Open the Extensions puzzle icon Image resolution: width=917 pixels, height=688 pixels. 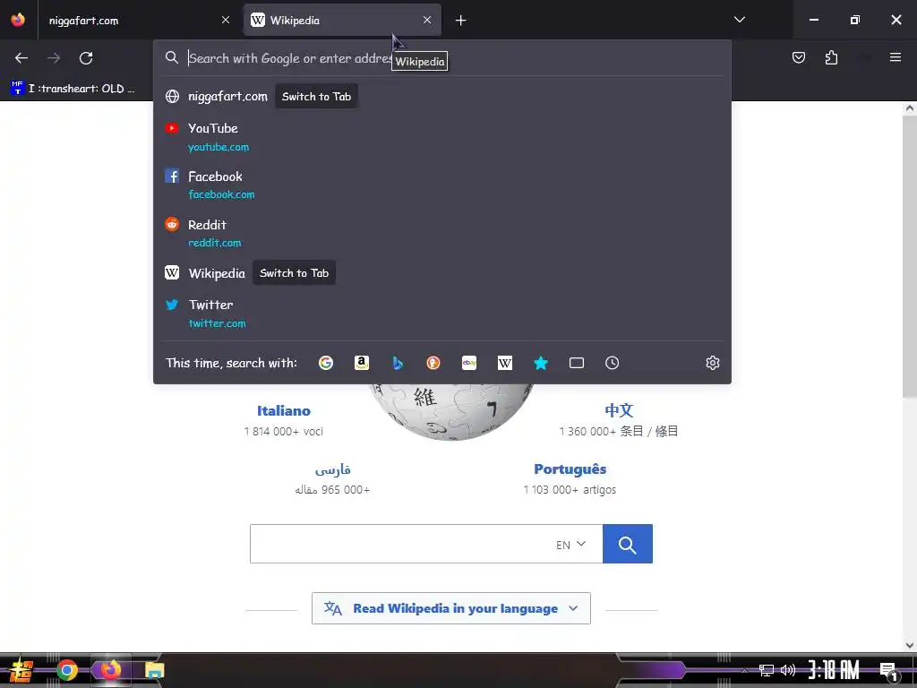tap(831, 57)
